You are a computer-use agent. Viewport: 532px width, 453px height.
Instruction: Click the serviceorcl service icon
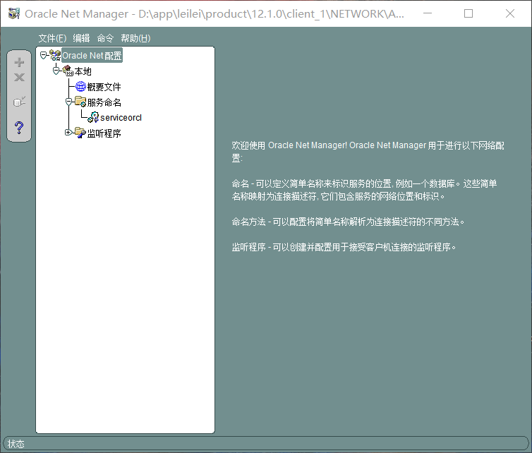point(93,117)
